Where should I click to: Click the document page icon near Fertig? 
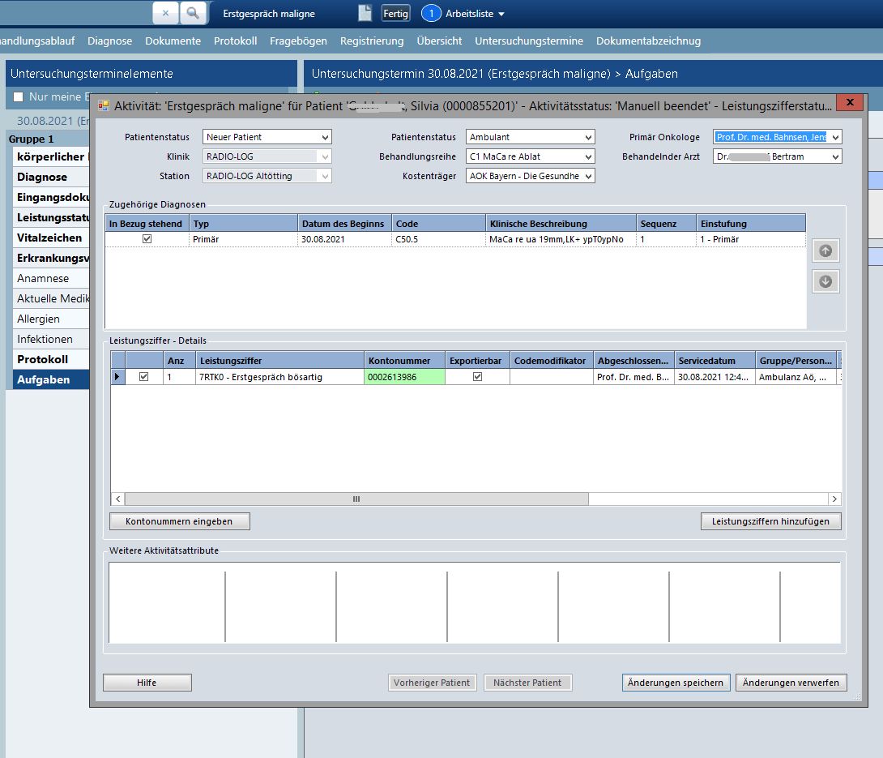click(x=365, y=13)
